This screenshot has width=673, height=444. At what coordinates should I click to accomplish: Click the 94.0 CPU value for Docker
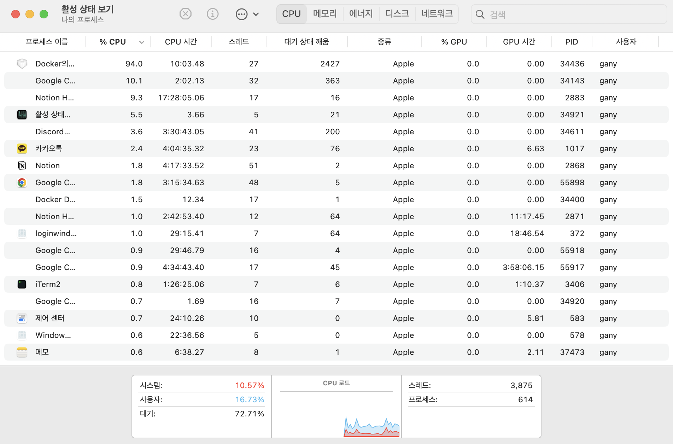point(134,64)
